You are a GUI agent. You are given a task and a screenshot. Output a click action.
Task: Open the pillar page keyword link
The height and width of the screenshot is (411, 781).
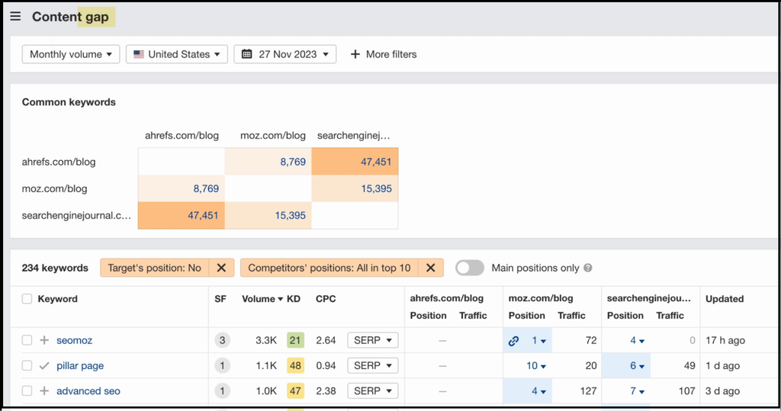point(80,366)
